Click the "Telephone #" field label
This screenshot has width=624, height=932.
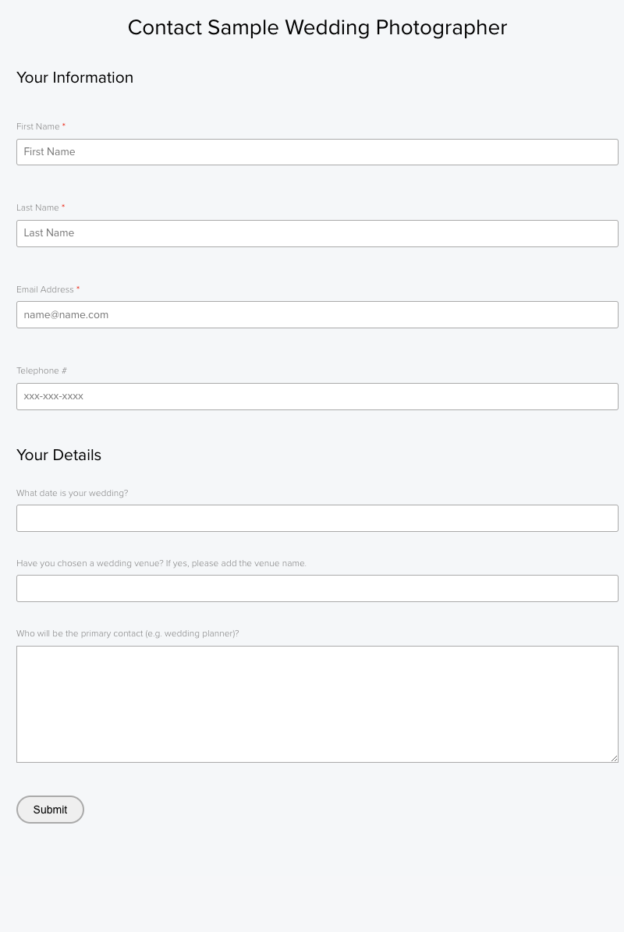(41, 370)
